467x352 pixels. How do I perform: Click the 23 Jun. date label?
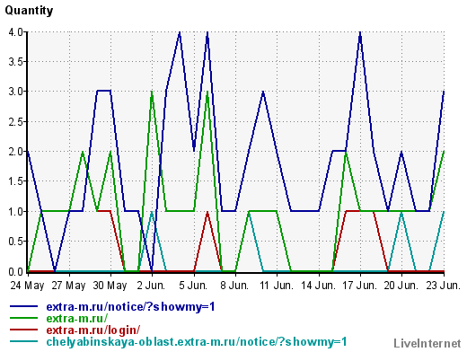point(443,286)
